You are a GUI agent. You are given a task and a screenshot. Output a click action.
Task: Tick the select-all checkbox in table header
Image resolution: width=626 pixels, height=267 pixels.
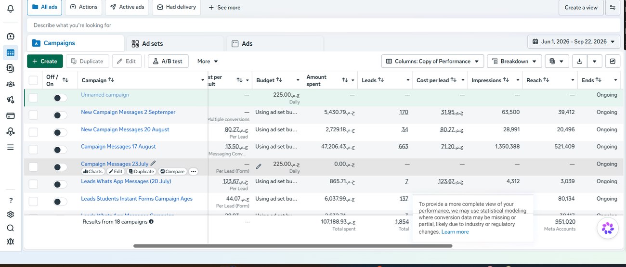coord(33,80)
